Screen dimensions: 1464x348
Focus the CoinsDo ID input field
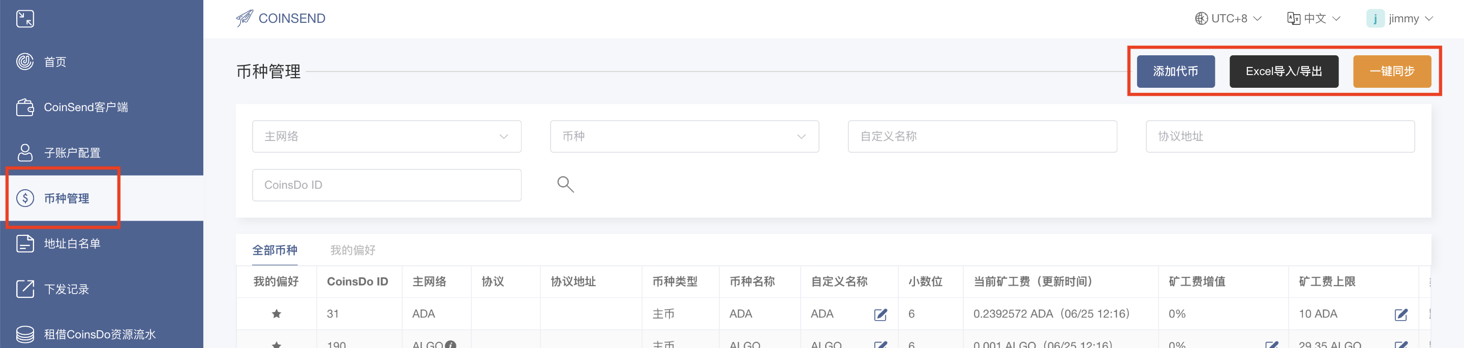[x=386, y=185]
